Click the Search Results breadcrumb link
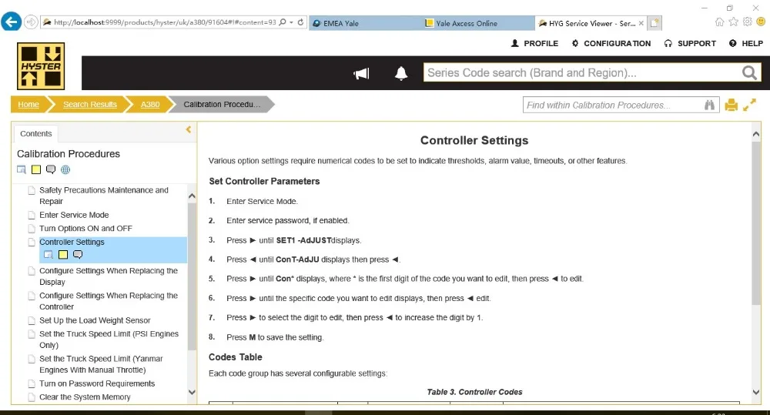Screen dimensions: 770x415 click(x=90, y=104)
